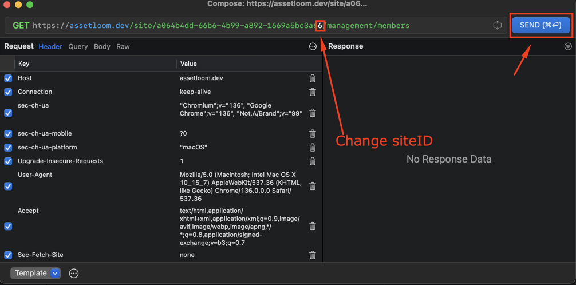Image resolution: width=576 pixels, height=285 pixels.
Task: Close the Compose window red button
Action: coord(6,5)
